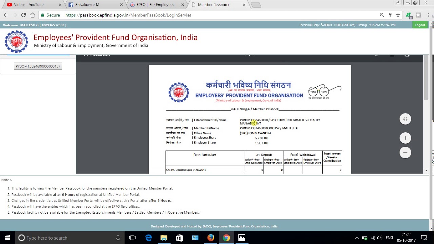Screen dimensions: 434x244
Task: Open Microsoft Store from taskbar
Action: point(179,238)
